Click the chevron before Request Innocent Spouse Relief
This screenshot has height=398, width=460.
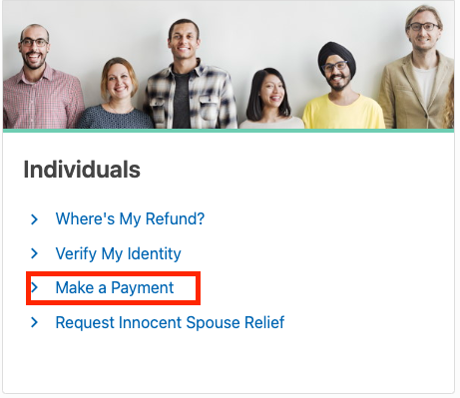[34, 322]
